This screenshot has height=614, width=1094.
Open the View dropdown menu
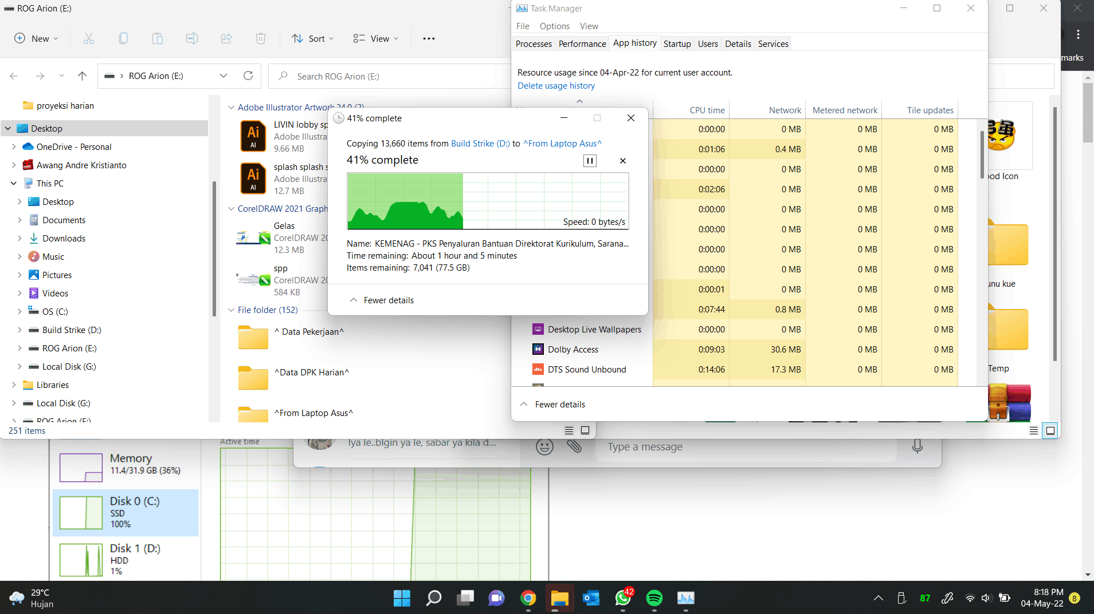[x=376, y=38]
